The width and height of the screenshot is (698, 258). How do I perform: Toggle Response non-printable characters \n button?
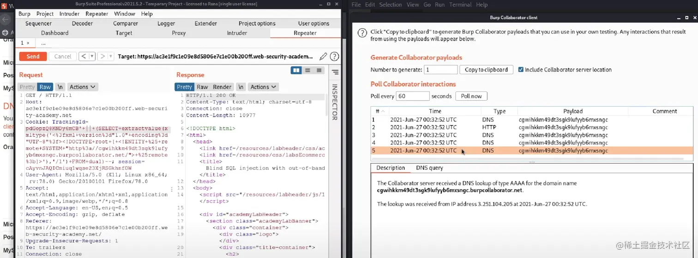point(241,87)
